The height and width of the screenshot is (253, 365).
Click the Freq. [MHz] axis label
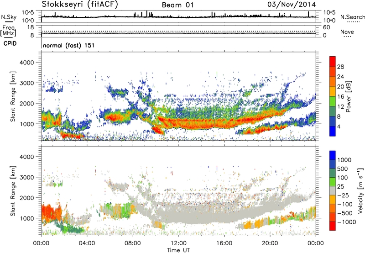pyautogui.click(x=8, y=31)
